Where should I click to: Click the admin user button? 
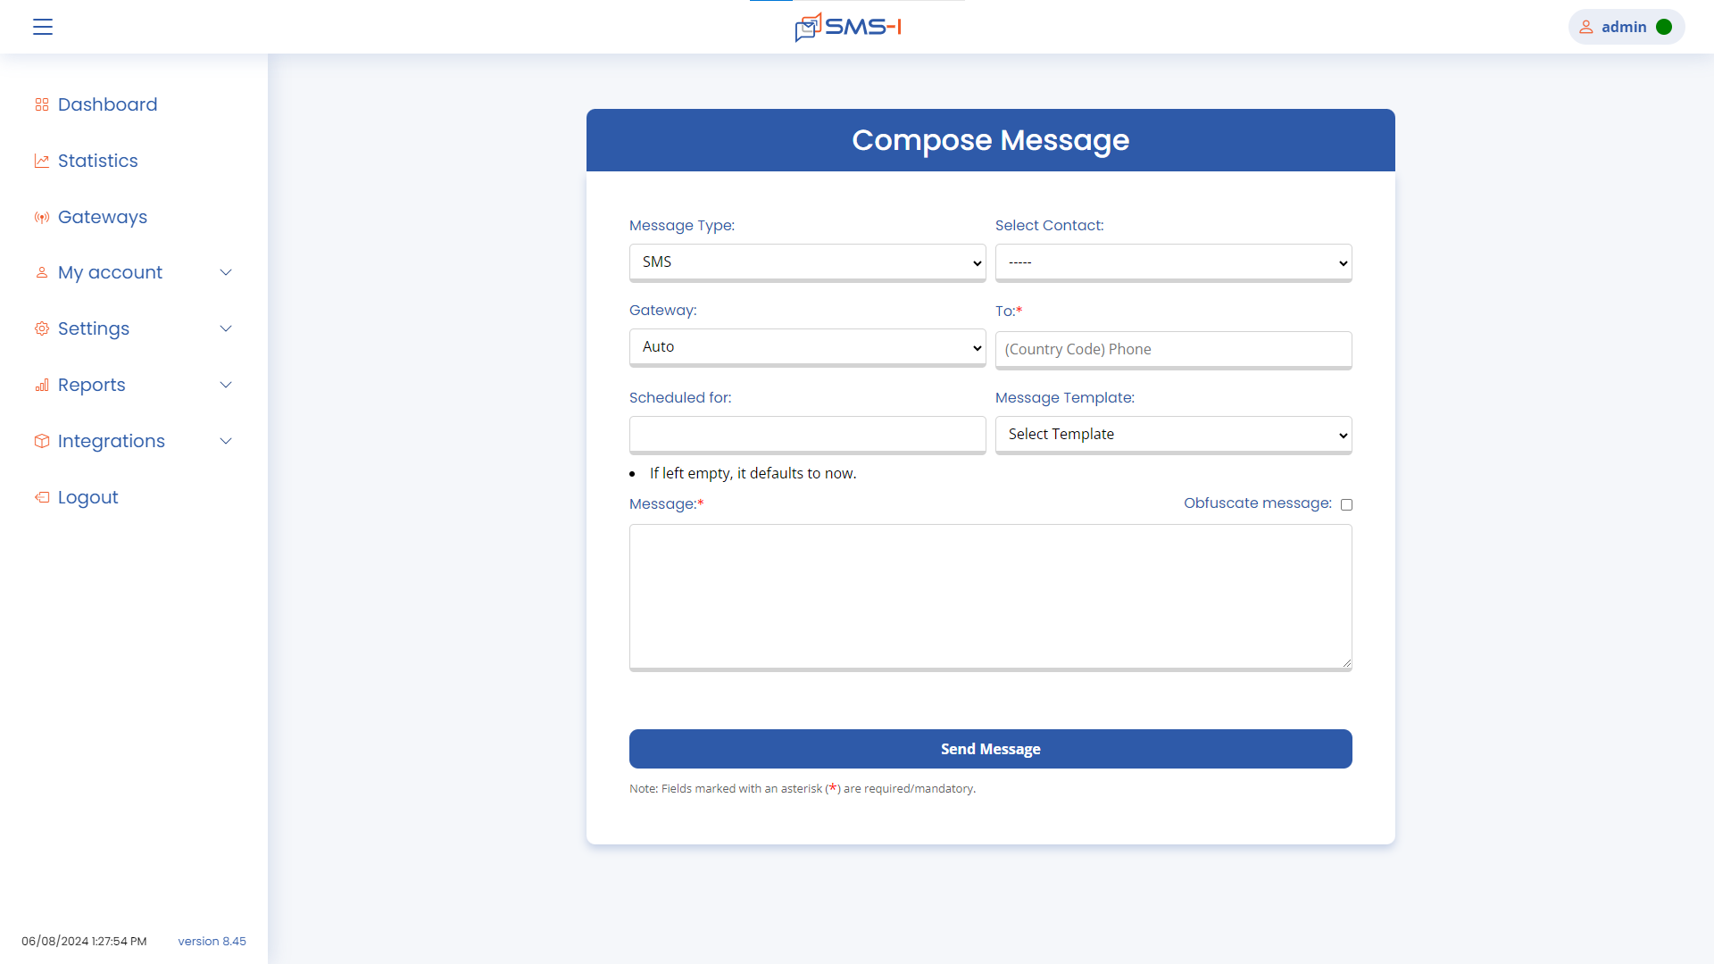pyautogui.click(x=1626, y=27)
